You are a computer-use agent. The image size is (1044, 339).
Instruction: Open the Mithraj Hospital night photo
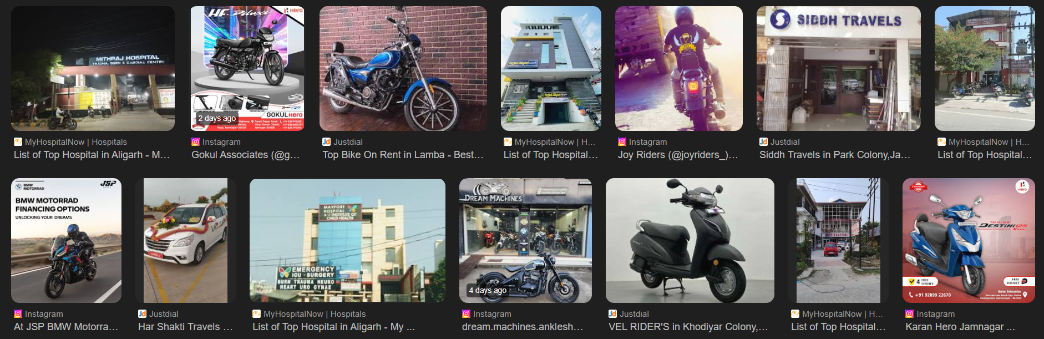93,69
